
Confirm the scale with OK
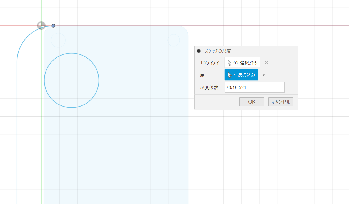click(252, 102)
